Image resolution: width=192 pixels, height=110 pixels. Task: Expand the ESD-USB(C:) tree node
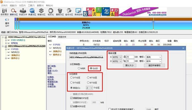click(x=6, y=40)
